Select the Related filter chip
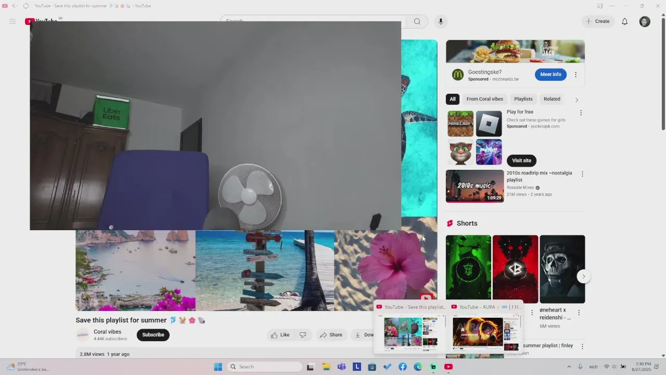The image size is (666, 375). coord(552,99)
